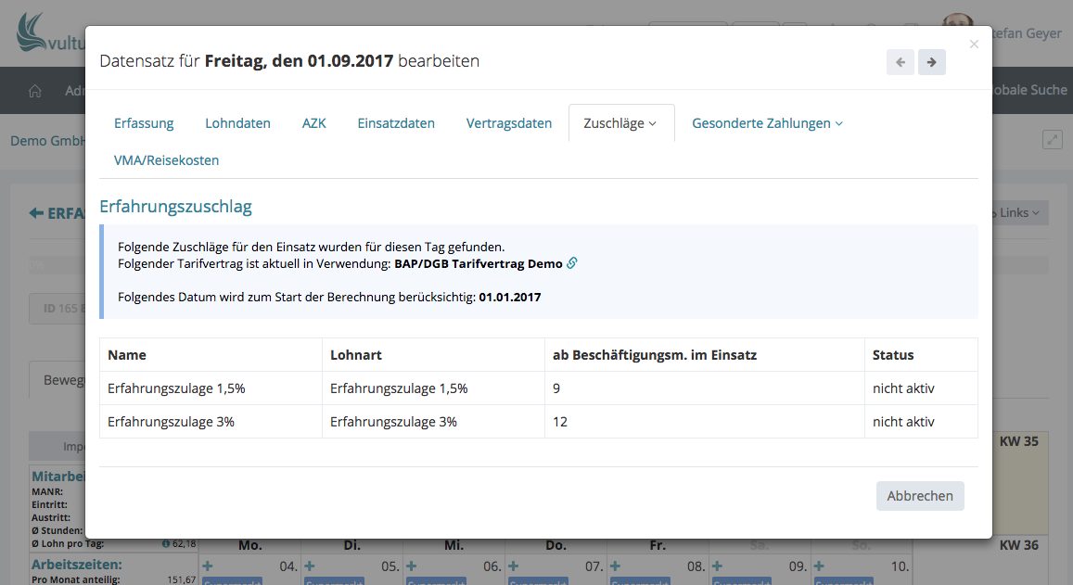1073x585 pixels.
Task: Click the info icon beside Lohn pro Tag
Action: pos(166,543)
